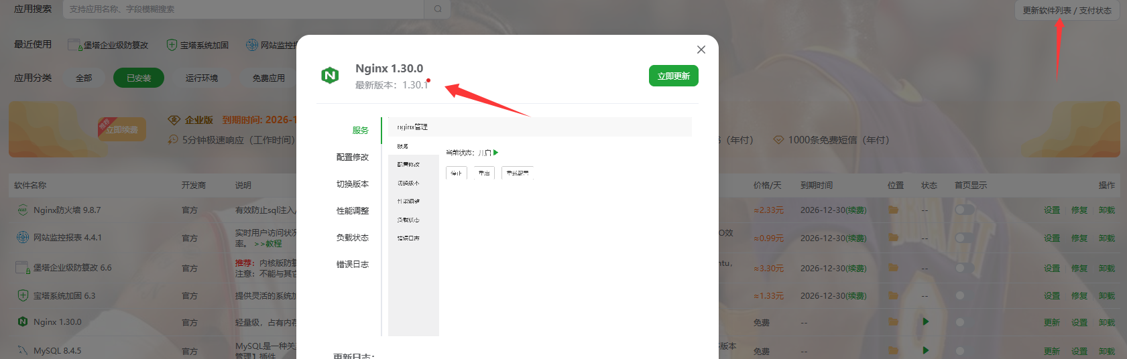Toggle homepage display for MySQL 8.4.5
Viewport: 1127px width, 359px height.
[x=964, y=350]
